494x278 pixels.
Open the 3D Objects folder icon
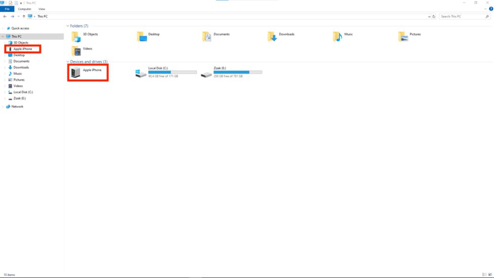coord(76,37)
